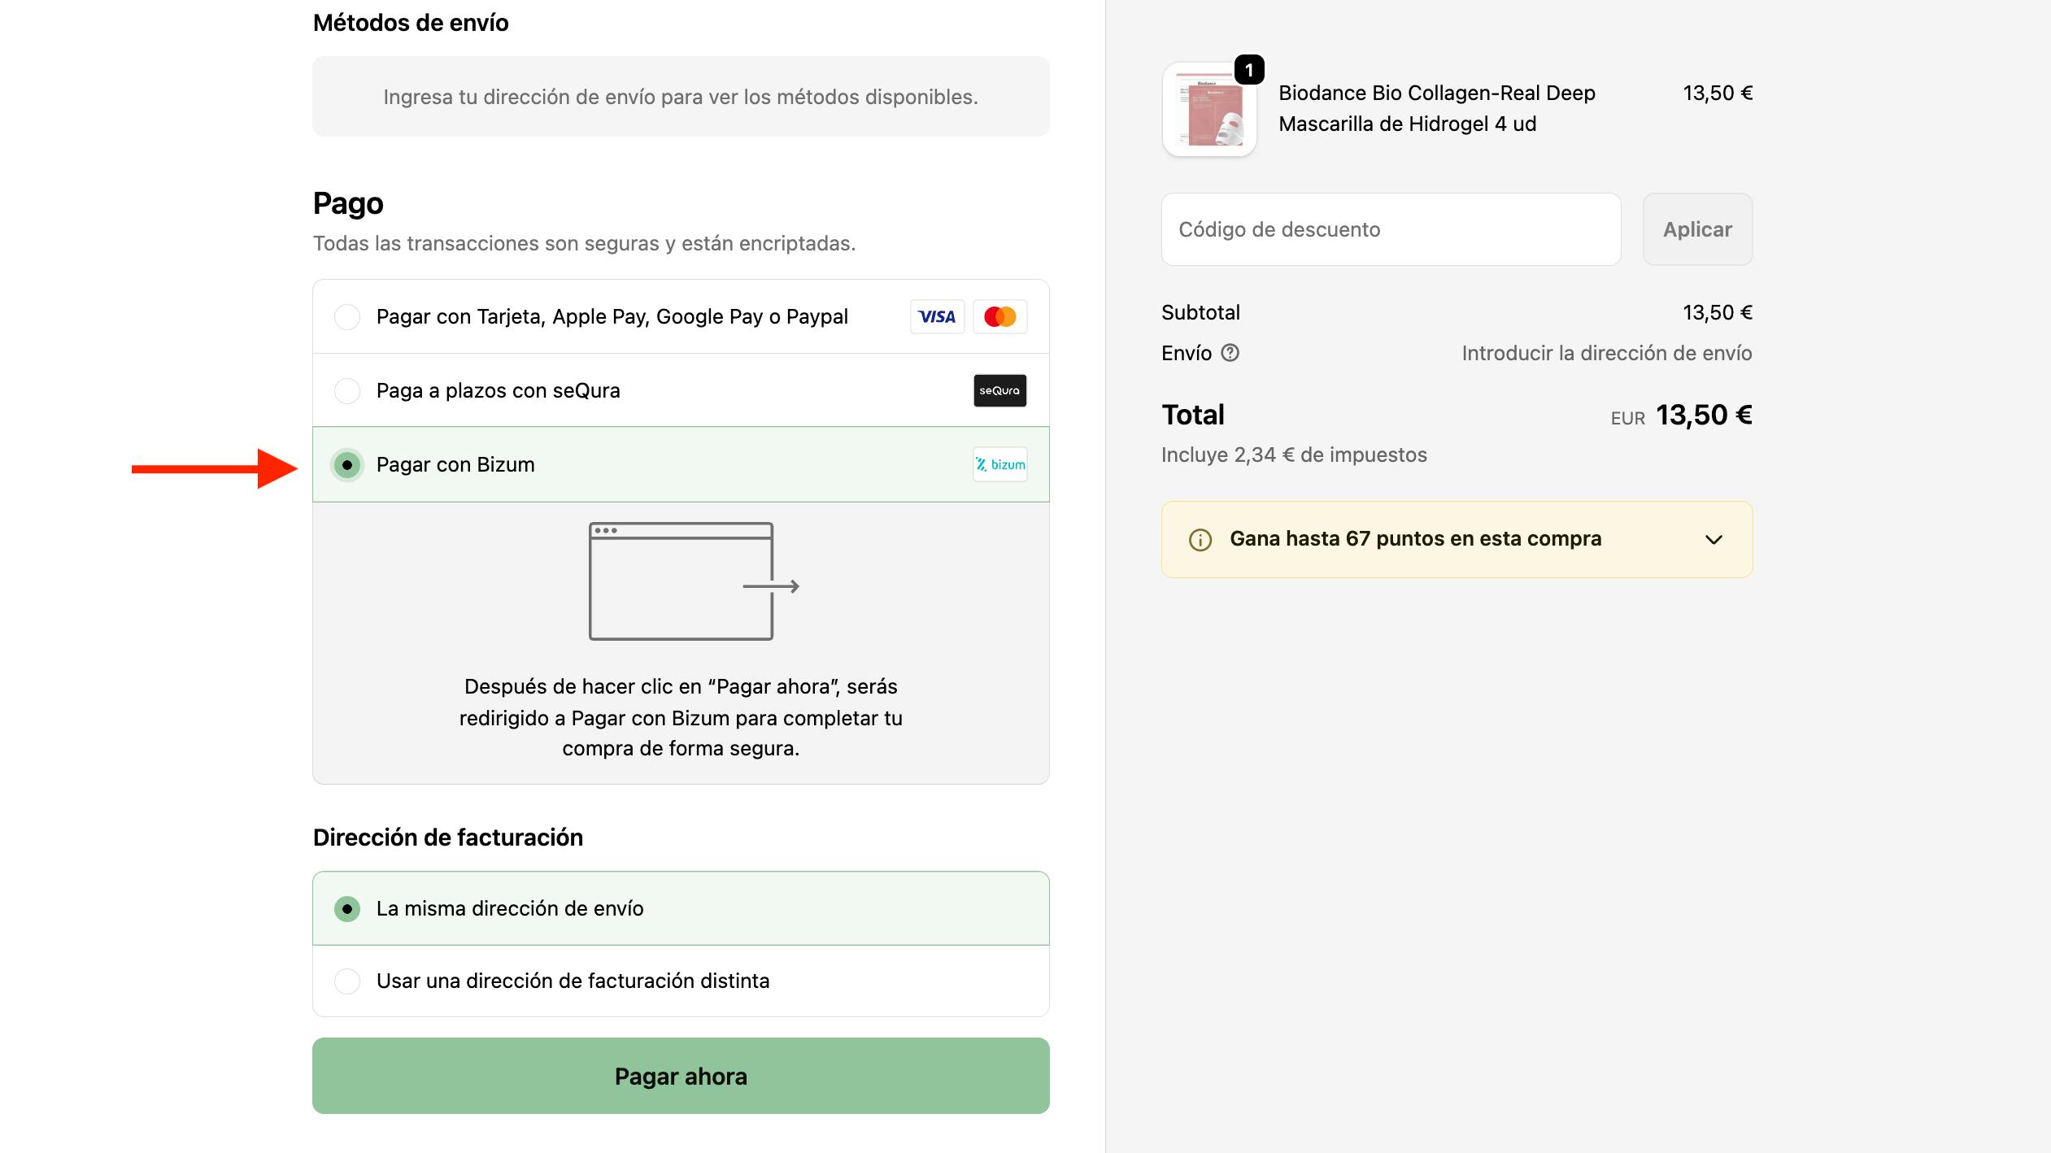
Task: Select the Pagar con Bizum radio button
Action: tap(347, 465)
